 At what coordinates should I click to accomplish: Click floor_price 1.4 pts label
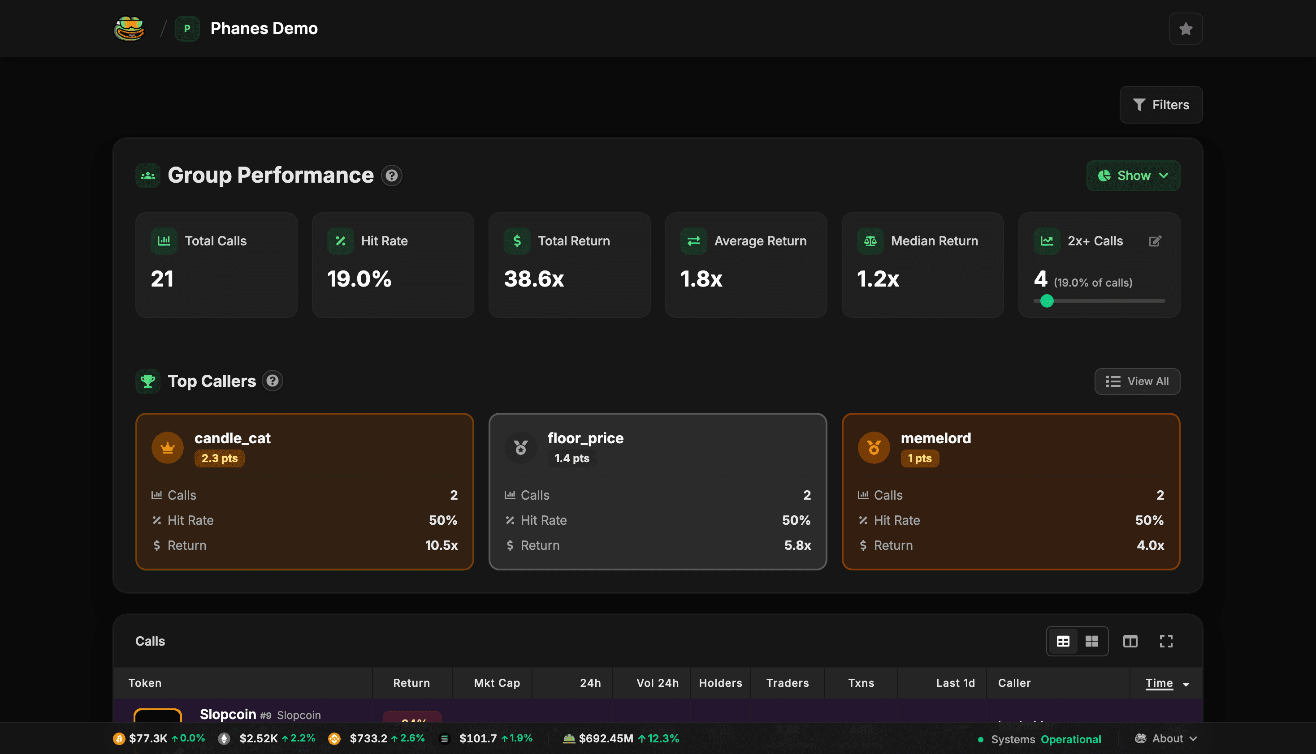pyautogui.click(x=571, y=458)
